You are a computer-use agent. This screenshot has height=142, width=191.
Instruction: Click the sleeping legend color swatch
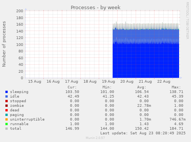7,92
